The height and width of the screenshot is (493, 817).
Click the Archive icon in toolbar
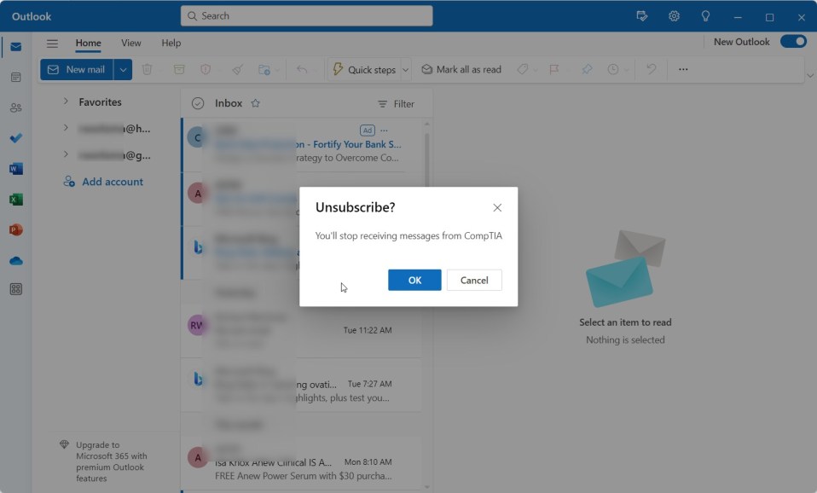(x=179, y=69)
